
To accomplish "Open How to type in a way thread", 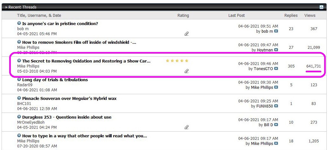I will pos(85,136).
